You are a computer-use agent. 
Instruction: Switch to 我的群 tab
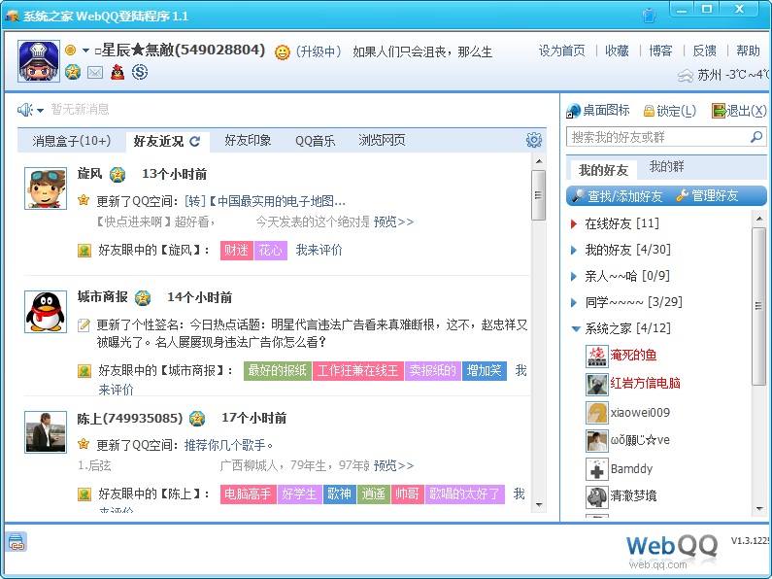(666, 167)
